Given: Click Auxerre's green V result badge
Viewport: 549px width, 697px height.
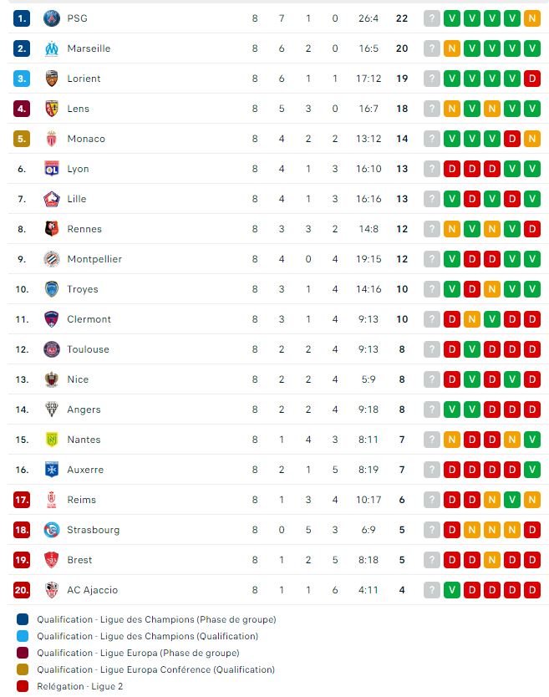Looking at the screenshot, I should point(532,470).
